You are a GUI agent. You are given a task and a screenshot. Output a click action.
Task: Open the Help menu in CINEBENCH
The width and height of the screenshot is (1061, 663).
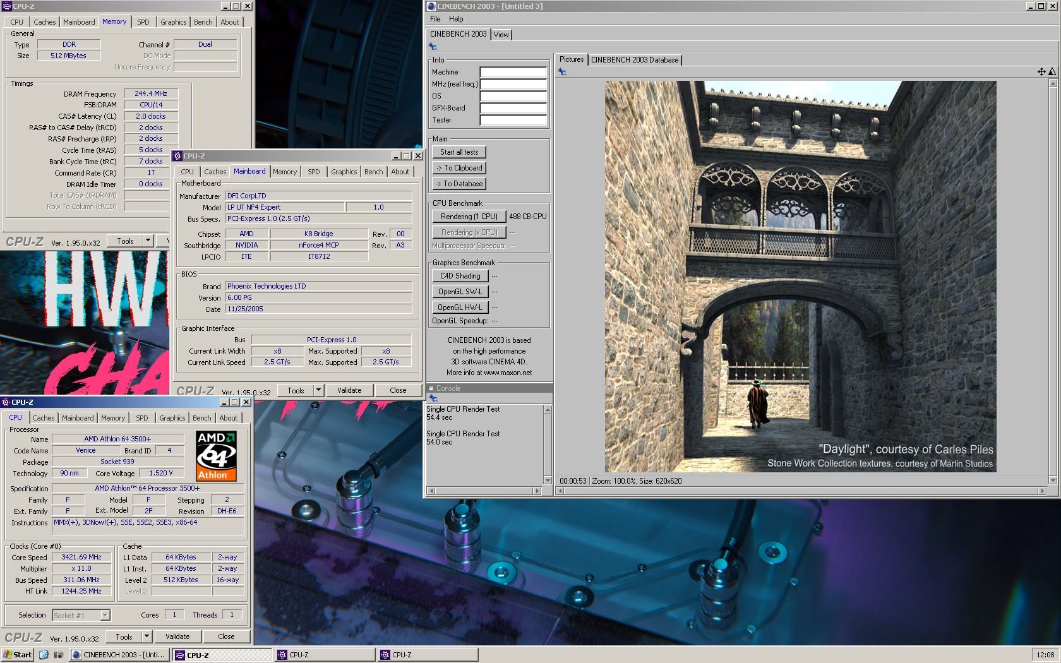tap(456, 19)
